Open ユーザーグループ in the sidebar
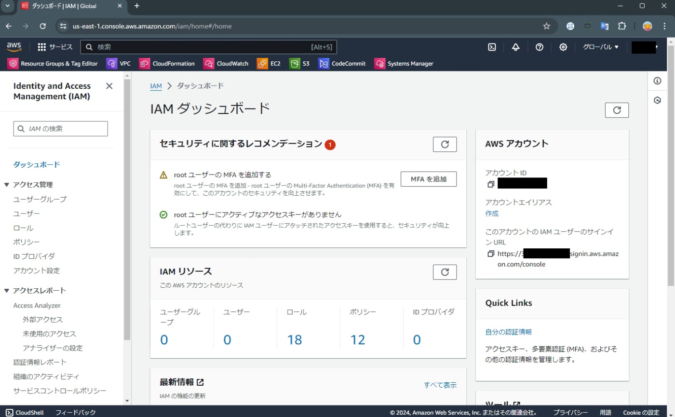This screenshot has width=675, height=417. [x=40, y=199]
